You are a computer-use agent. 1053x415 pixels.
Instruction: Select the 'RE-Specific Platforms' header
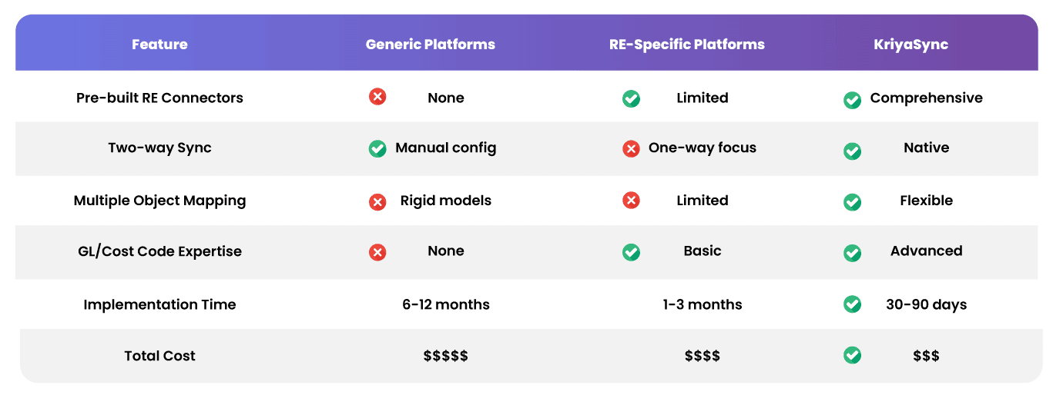[686, 45]
